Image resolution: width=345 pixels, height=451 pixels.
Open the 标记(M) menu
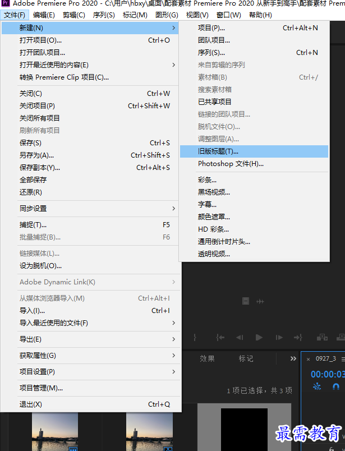[x=135, y=15]
